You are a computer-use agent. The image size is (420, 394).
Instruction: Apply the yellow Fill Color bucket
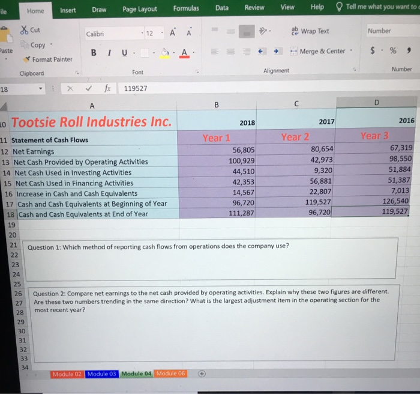(x=165, y=53)
